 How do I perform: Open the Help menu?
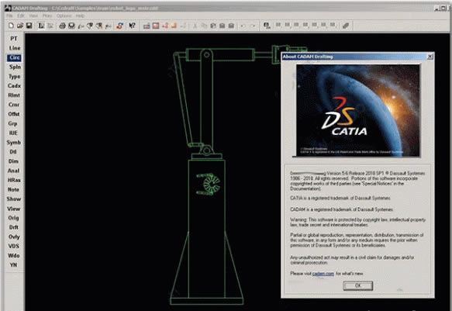pos(80,16)
